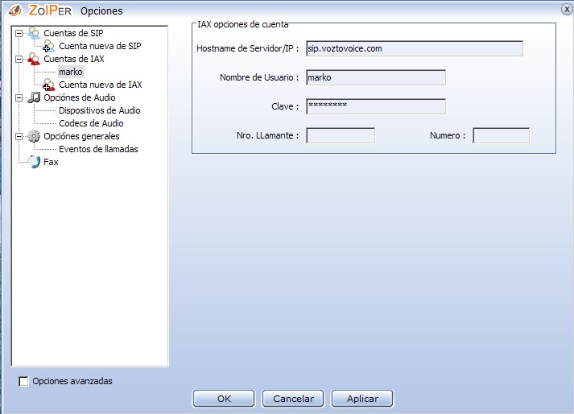Image resolution: width=574 pixels, height=414 pixels.
Task: Open Dispositivos de Audio settings
Action: (x=99, y=110)
